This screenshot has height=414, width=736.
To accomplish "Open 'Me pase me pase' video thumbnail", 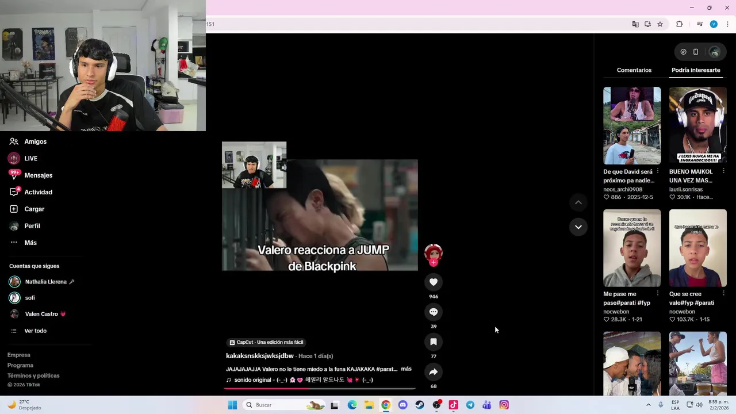I will pyautogui.click(x=632, y=248).
